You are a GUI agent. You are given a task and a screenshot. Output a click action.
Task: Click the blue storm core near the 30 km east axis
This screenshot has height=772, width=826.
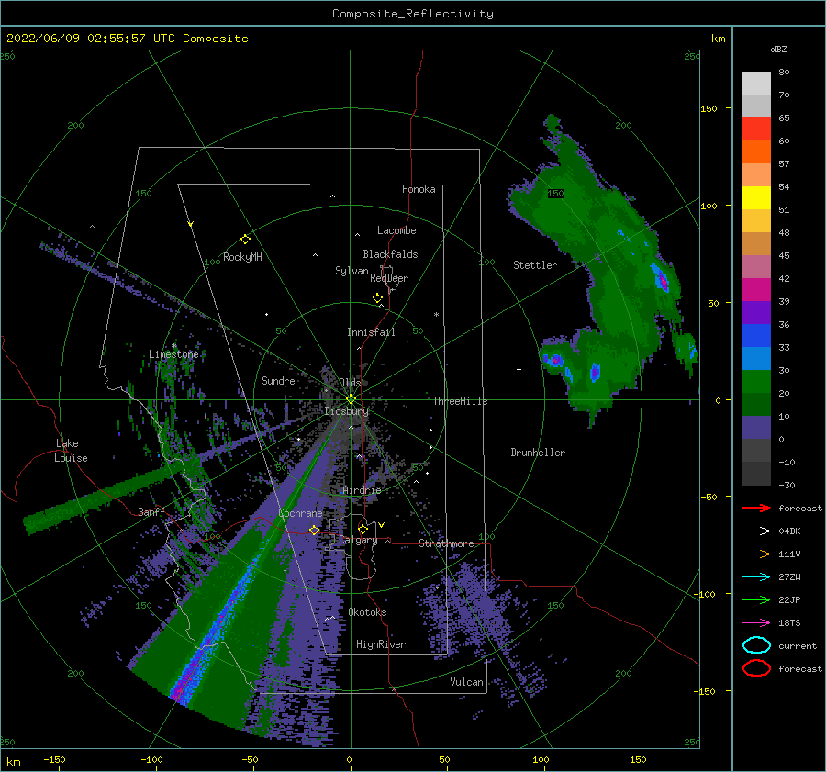click(x=596, y=372)
